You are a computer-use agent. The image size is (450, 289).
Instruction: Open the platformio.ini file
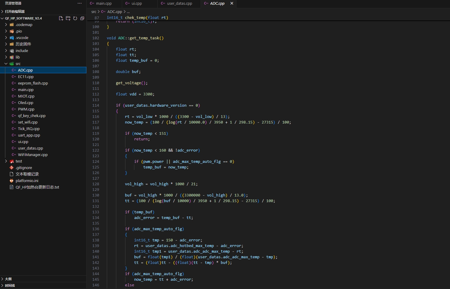tap(27, 181)
